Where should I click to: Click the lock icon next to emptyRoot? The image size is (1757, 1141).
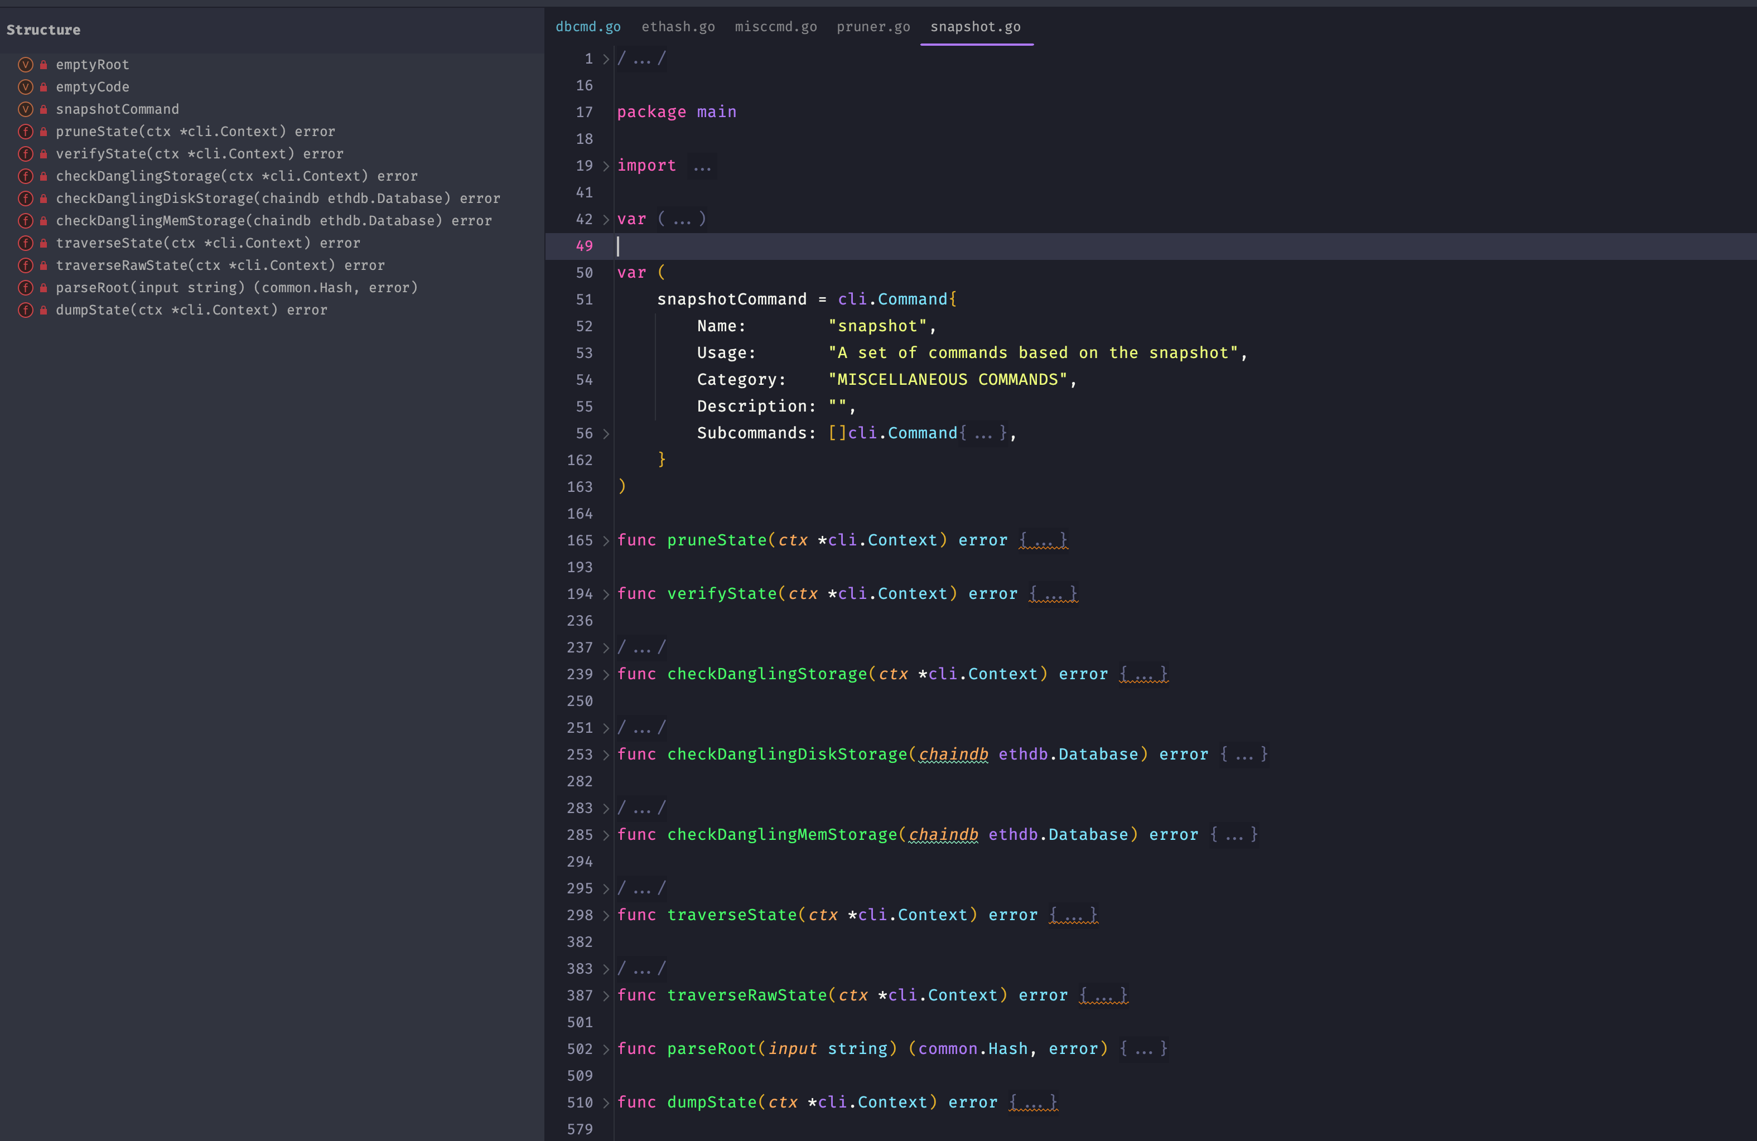point(44,65)
